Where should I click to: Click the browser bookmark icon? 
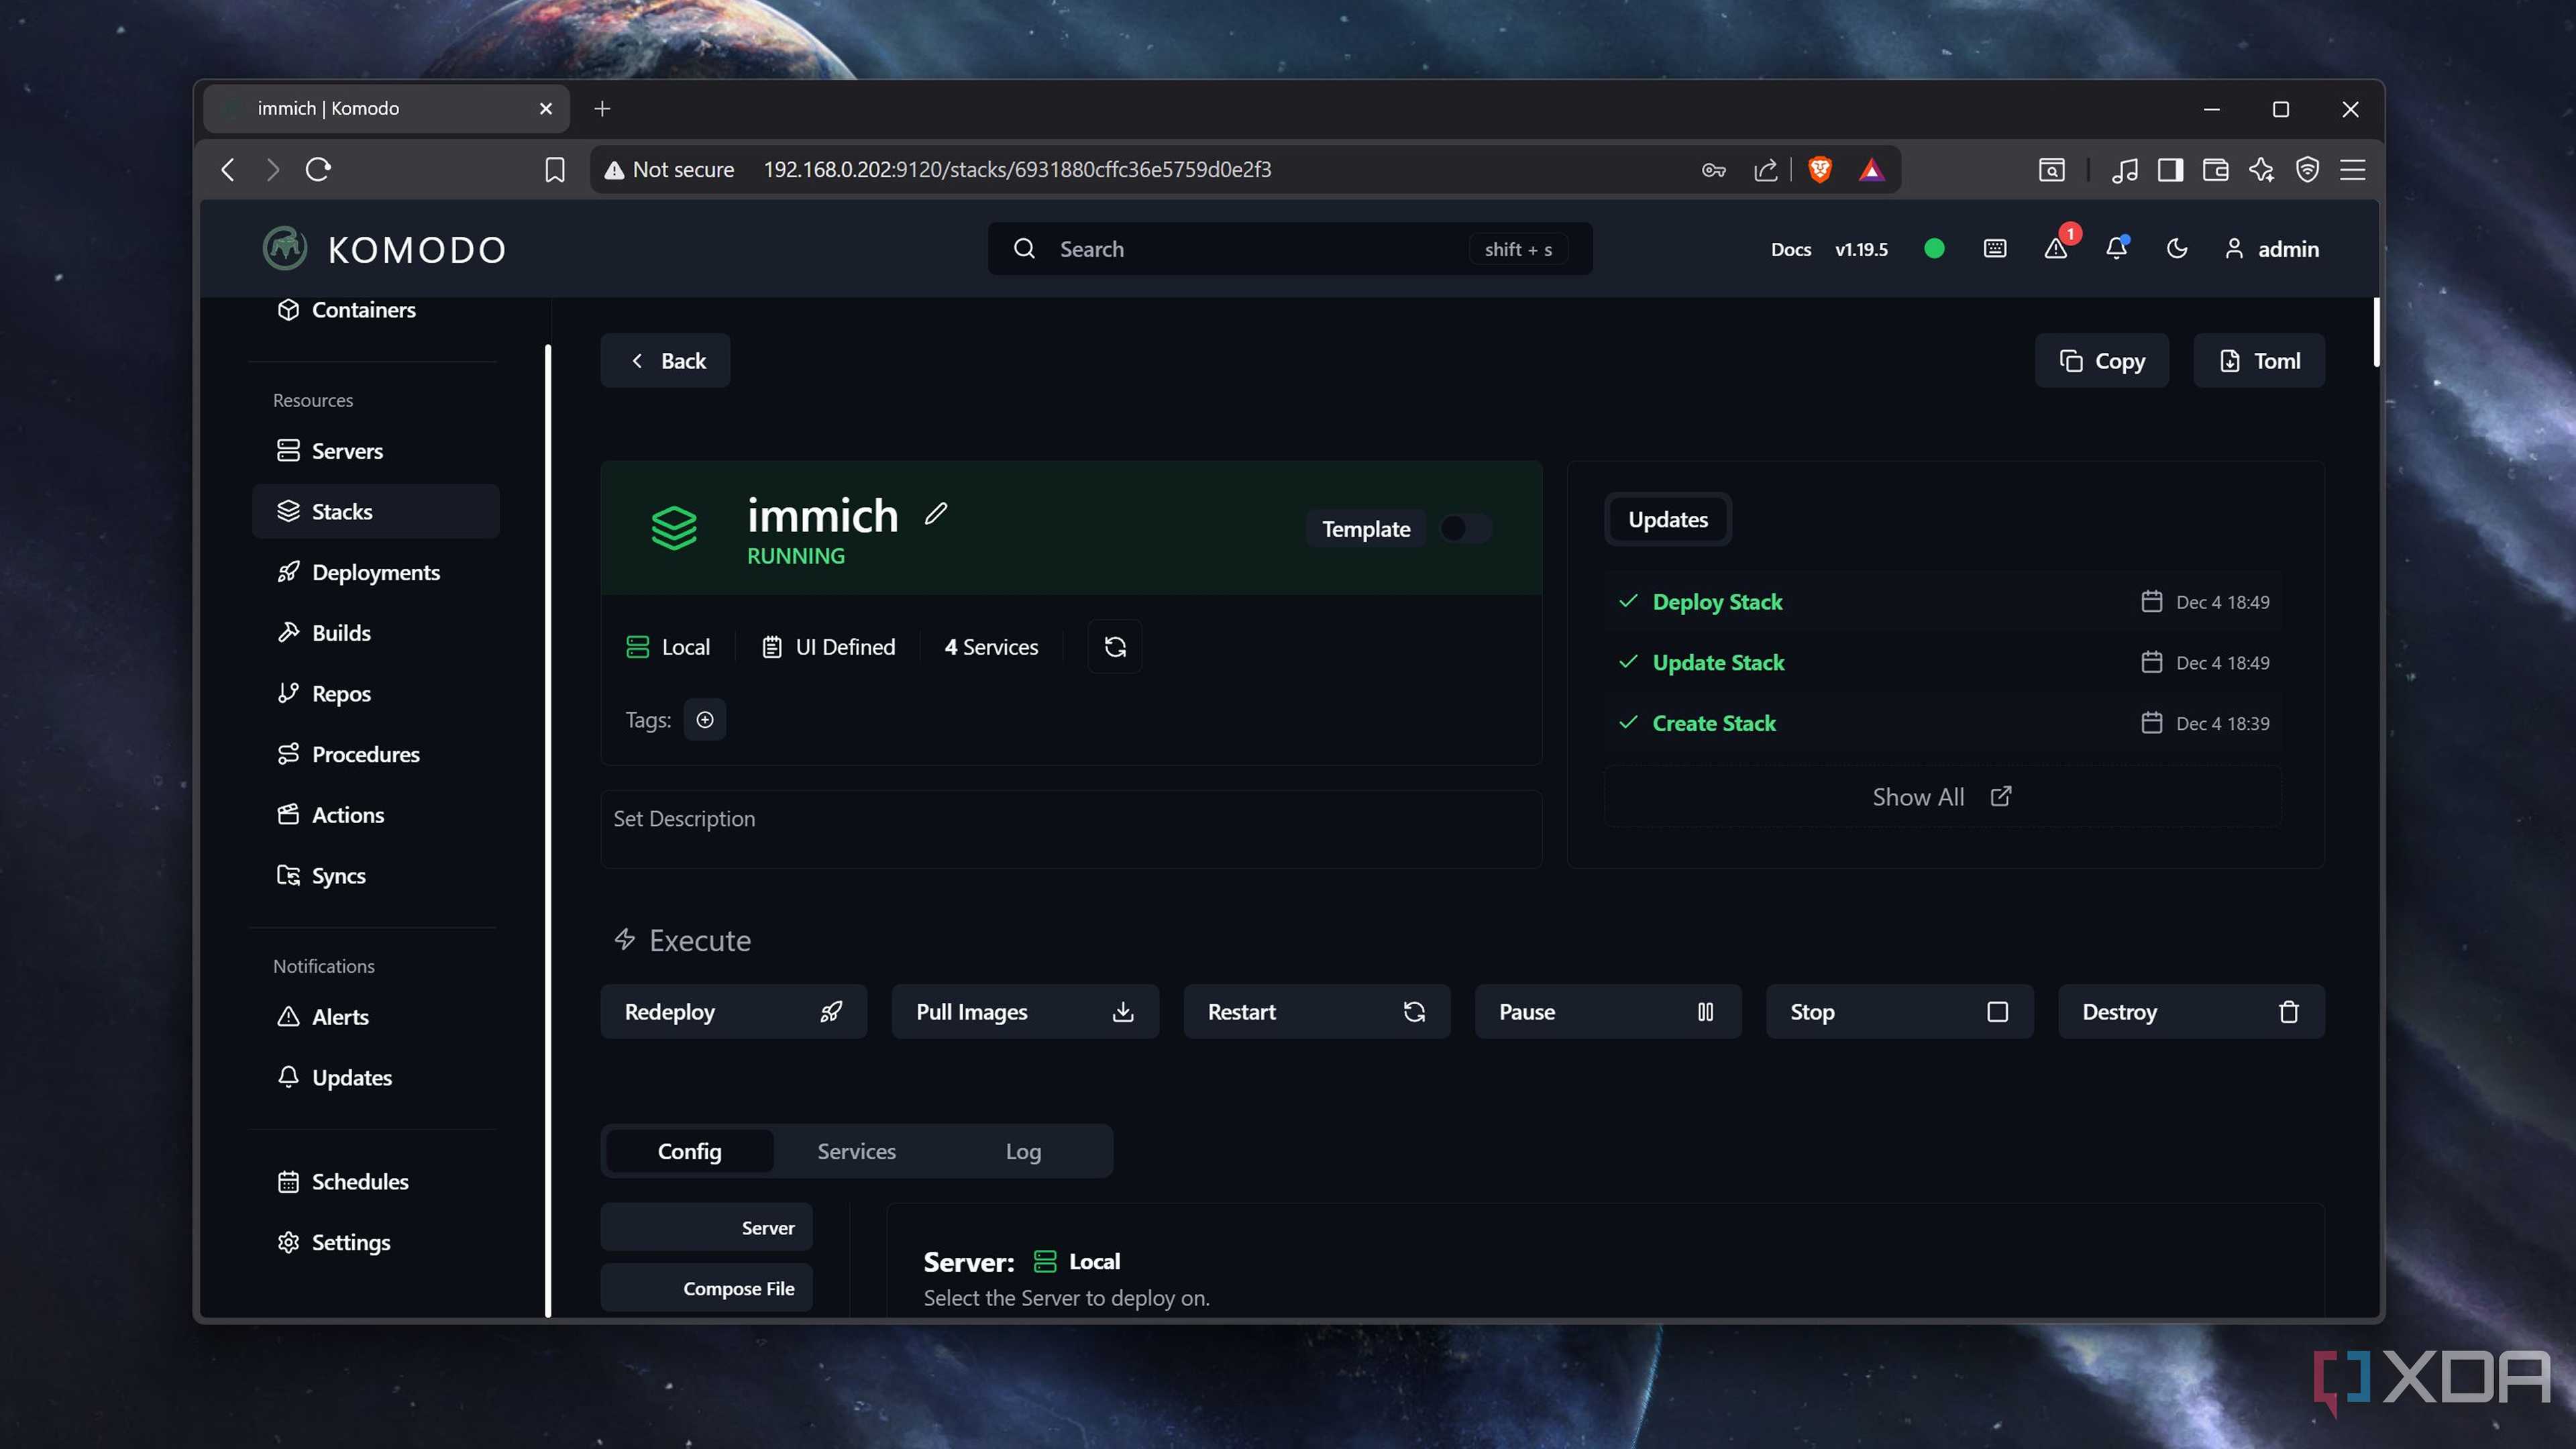click(x=555, y=170)
